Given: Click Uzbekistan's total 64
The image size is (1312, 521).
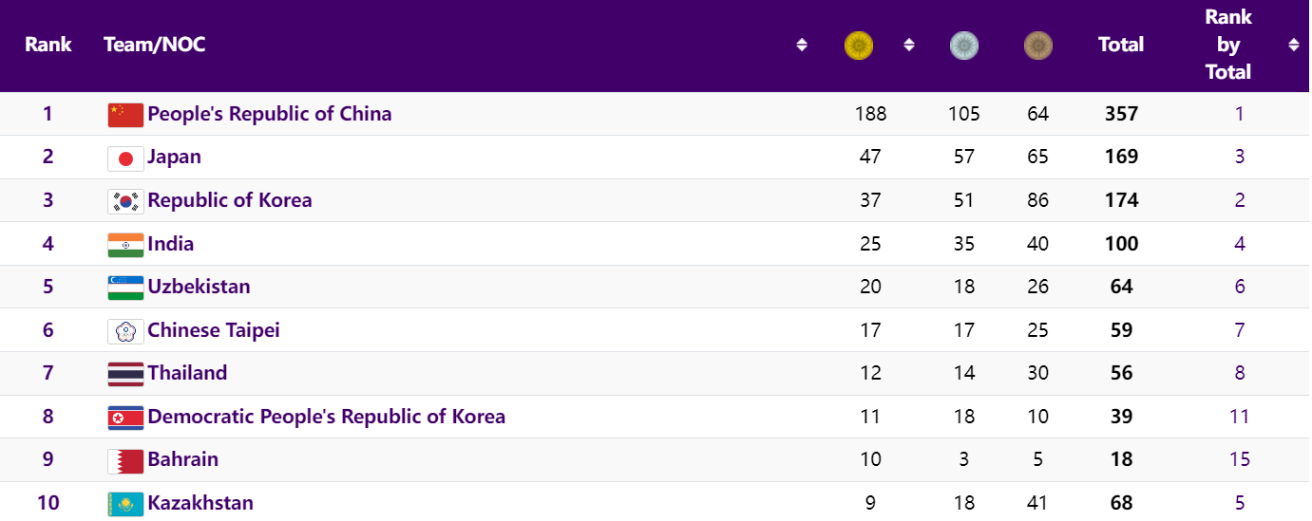Looking at the screenshot, I should 1122,287.
